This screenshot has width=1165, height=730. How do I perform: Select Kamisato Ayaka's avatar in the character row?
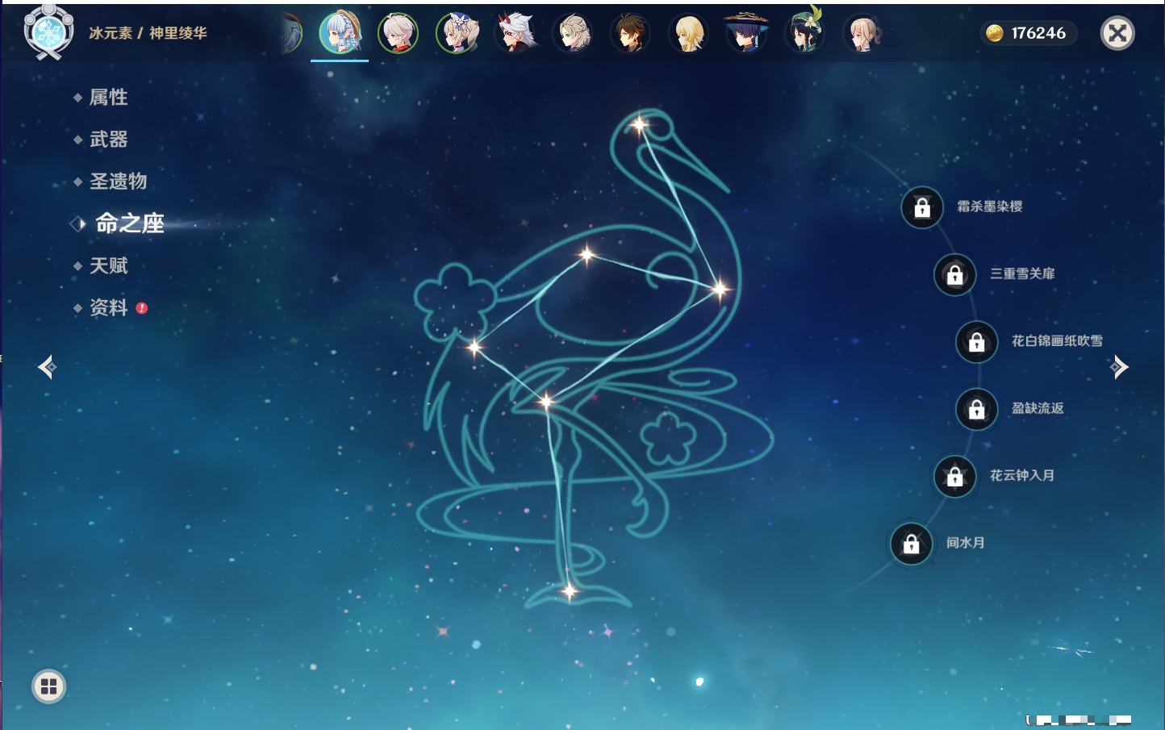click(x=340, y=33)
